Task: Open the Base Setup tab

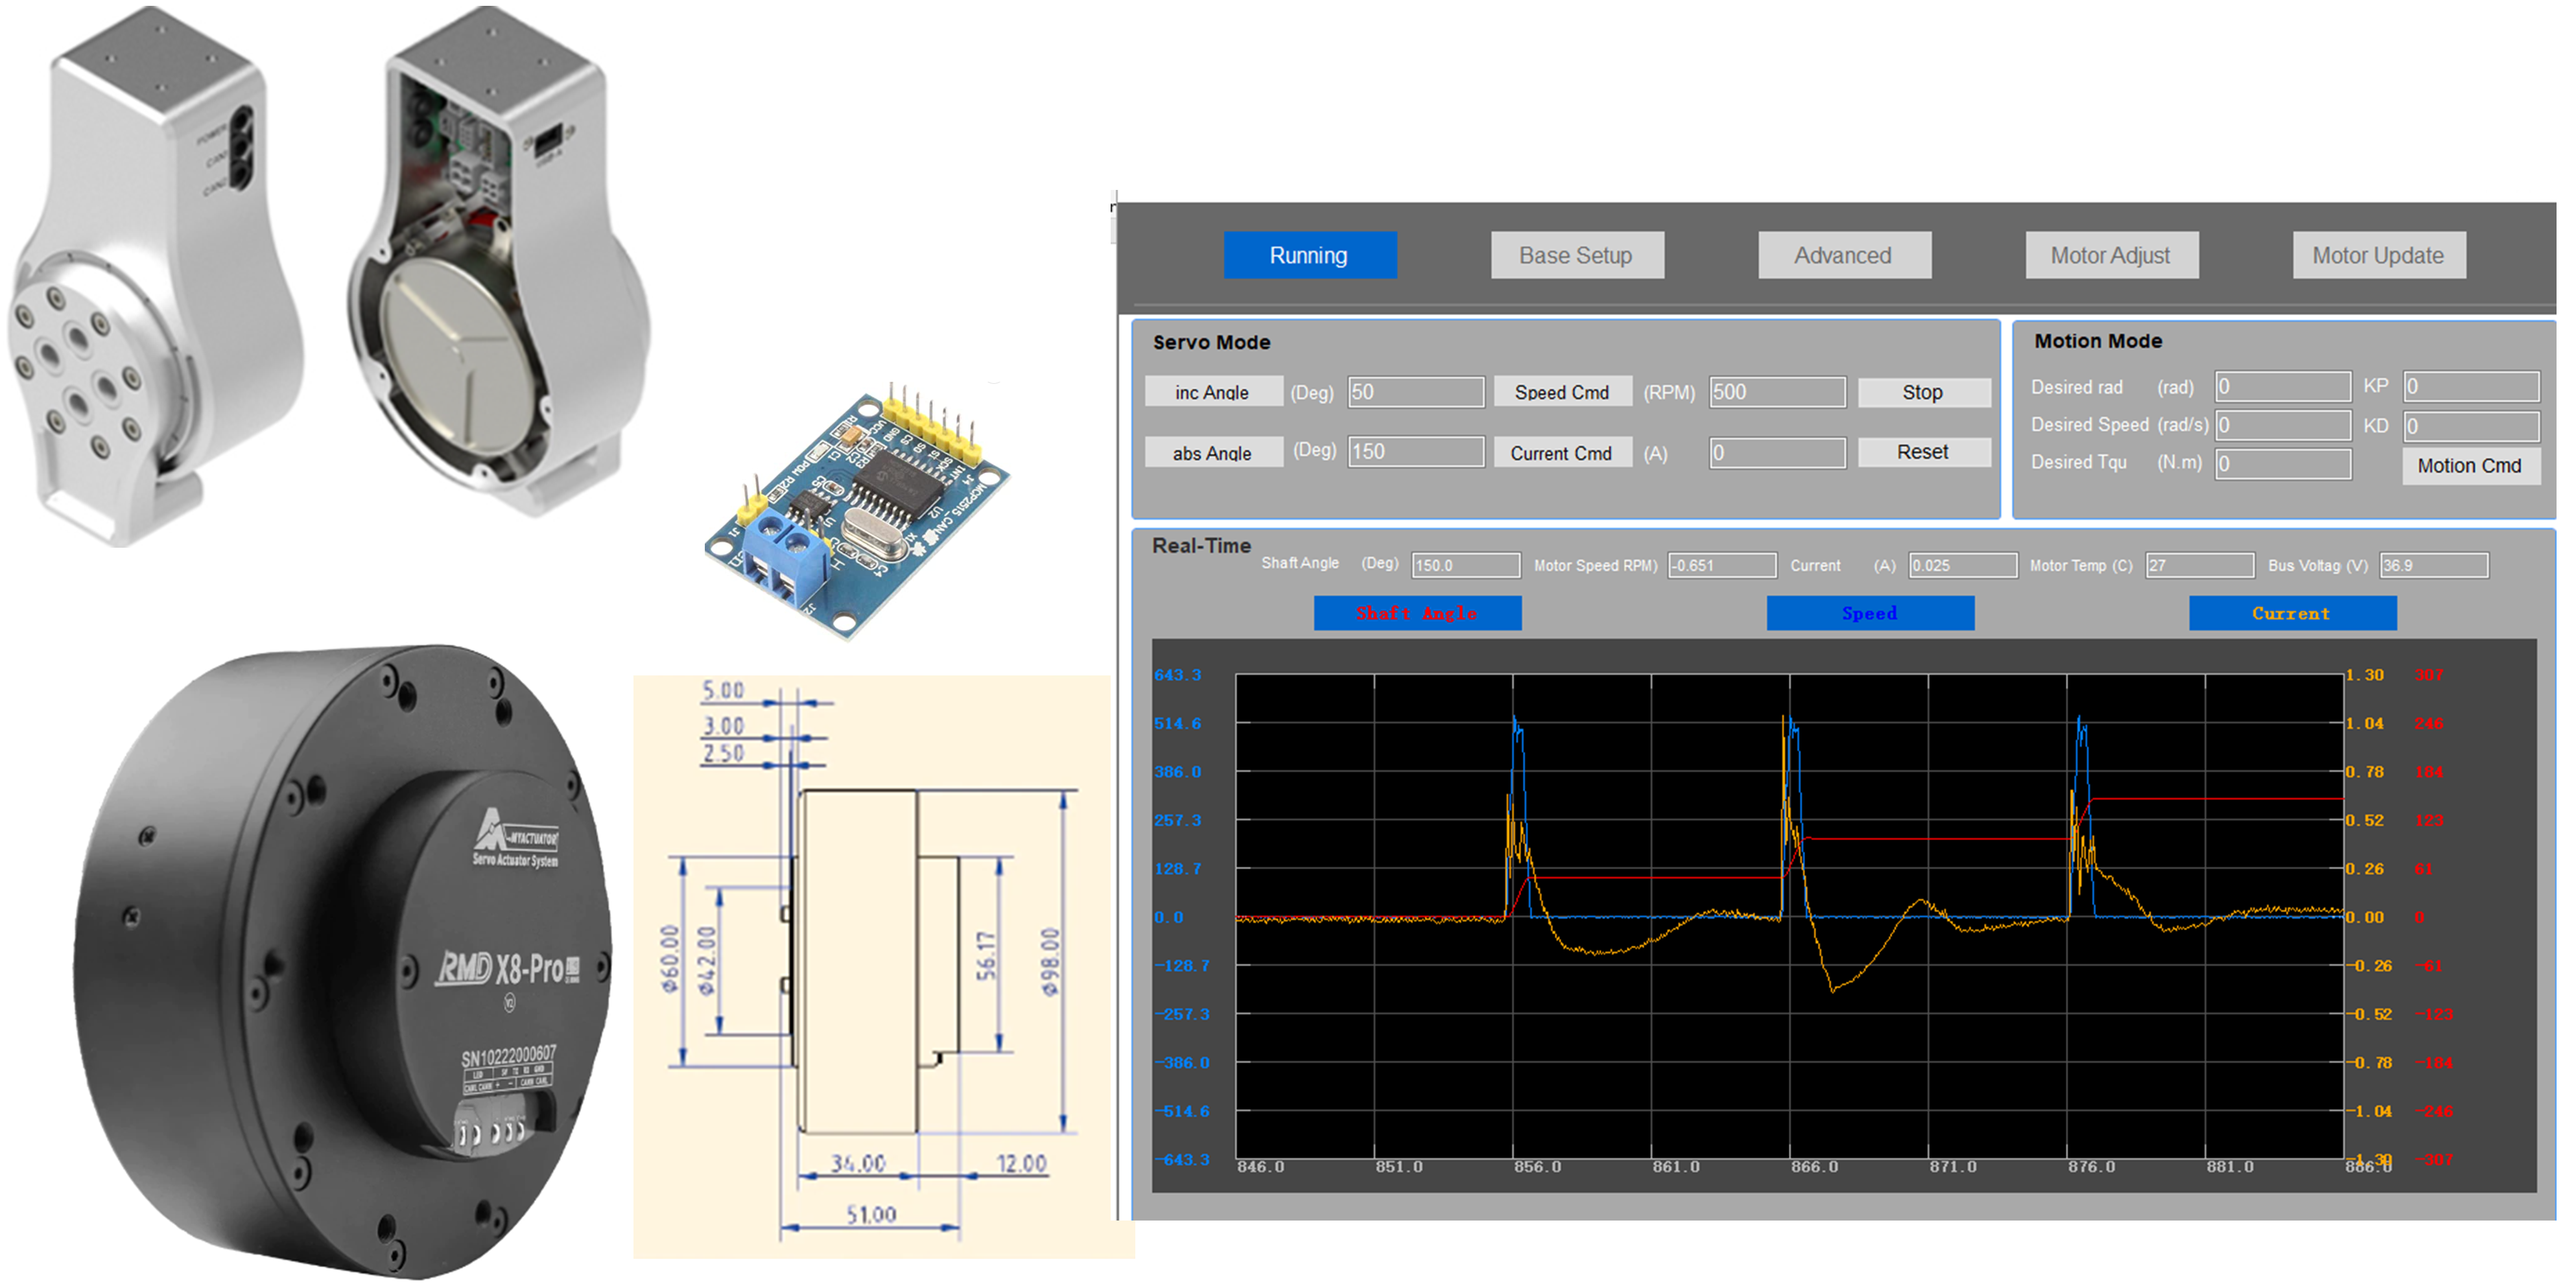Action: click(x=1577, y=255)
